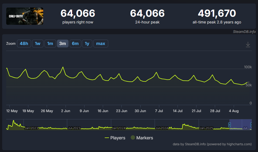Click the 100k y-axis label
This screenshot has height=152, width=258.
(x=248, y=67)
